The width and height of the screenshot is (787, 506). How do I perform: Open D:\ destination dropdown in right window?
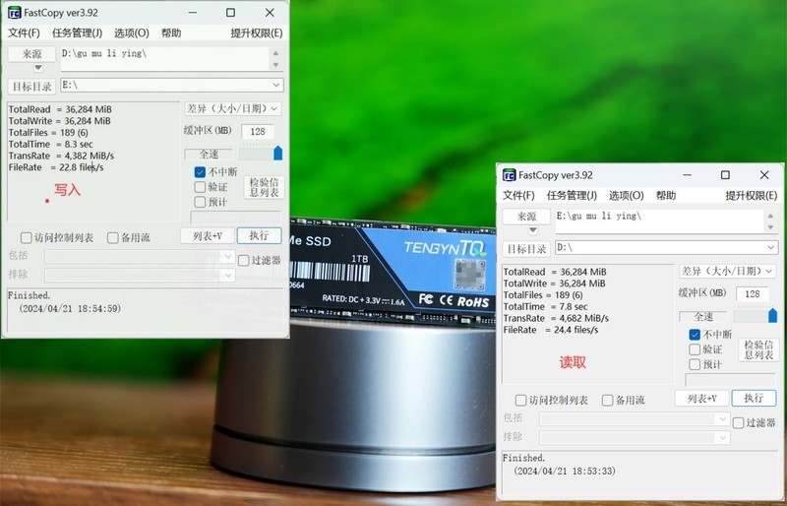coord(771,247)
